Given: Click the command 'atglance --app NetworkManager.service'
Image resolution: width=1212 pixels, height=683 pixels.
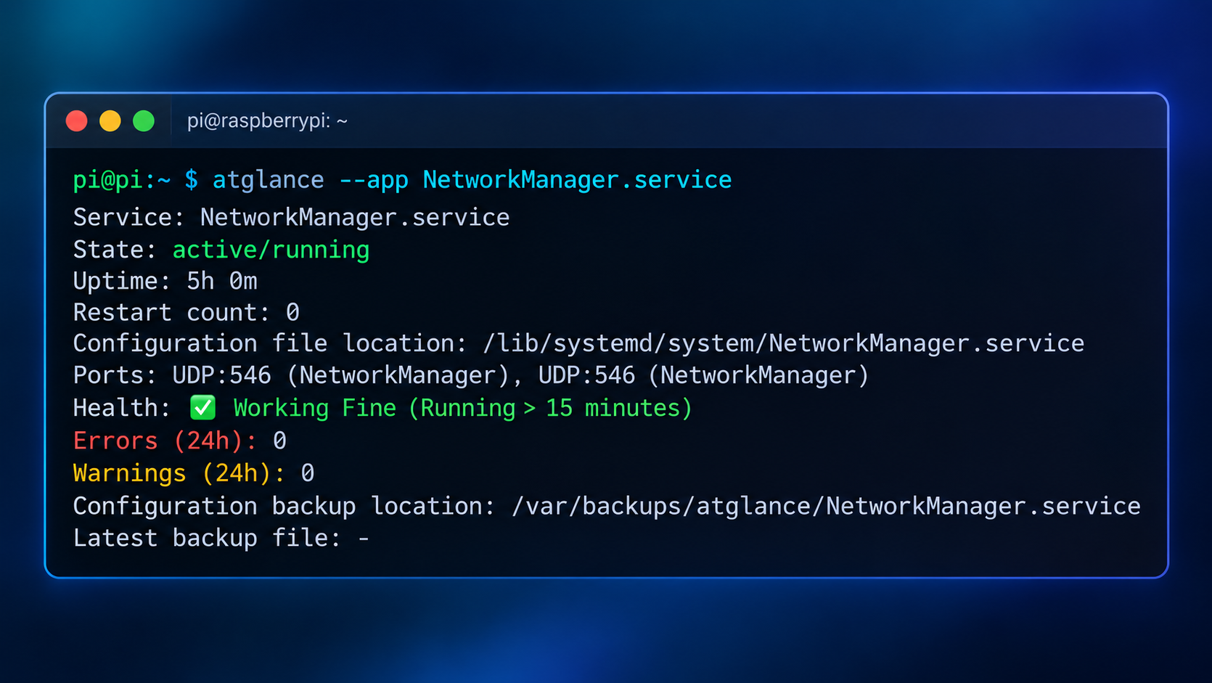Looking at the screenshot, I should click(472, 180).
